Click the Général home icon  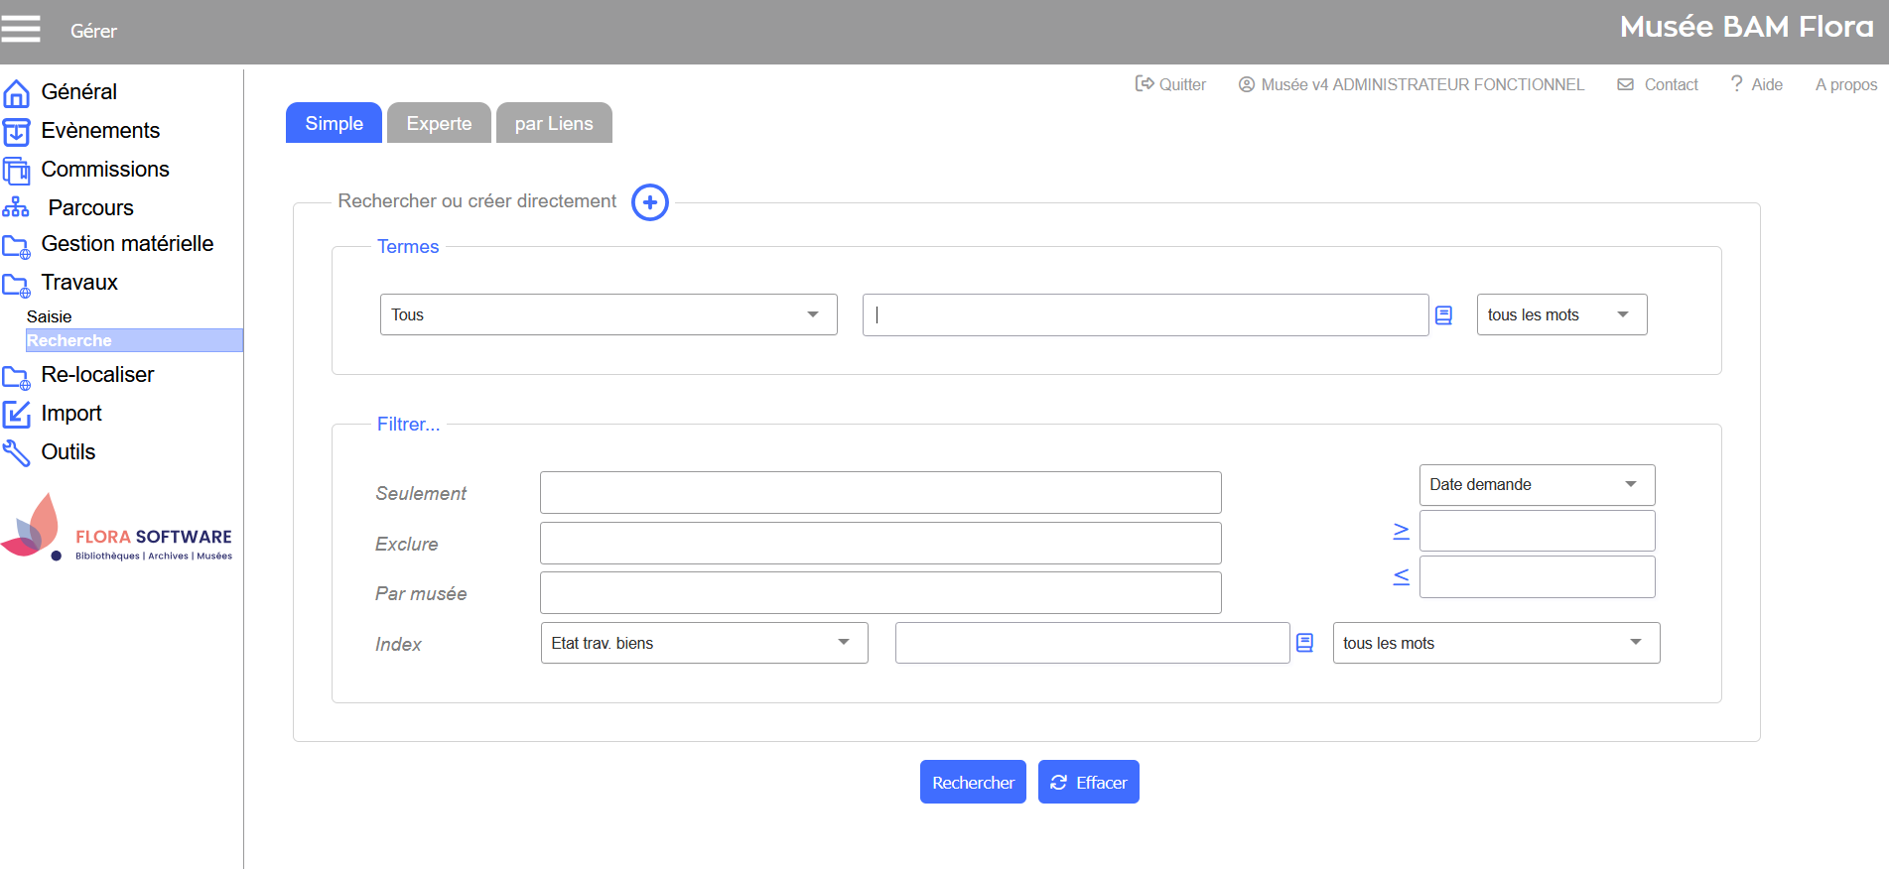coord(17,93)
